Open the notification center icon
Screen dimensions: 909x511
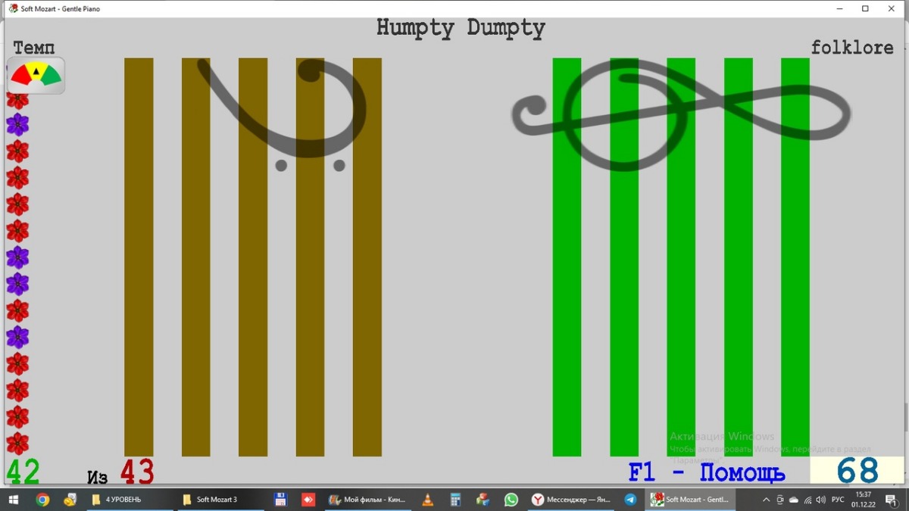click(x=892, y=500)
